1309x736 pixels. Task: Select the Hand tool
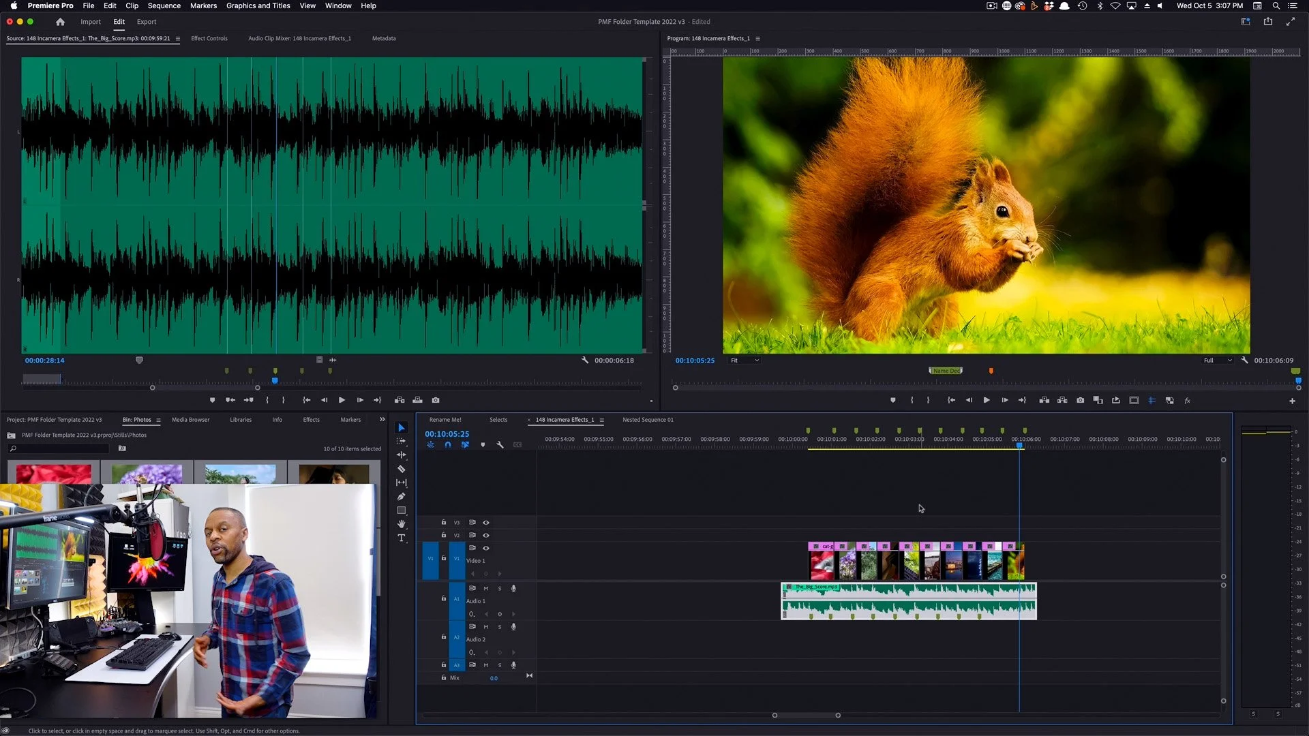pyautogui.click(x=401, y=524)
